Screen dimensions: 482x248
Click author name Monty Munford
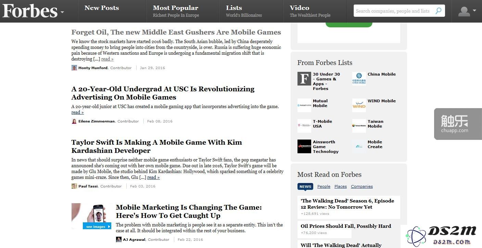(x=93, y=68)
